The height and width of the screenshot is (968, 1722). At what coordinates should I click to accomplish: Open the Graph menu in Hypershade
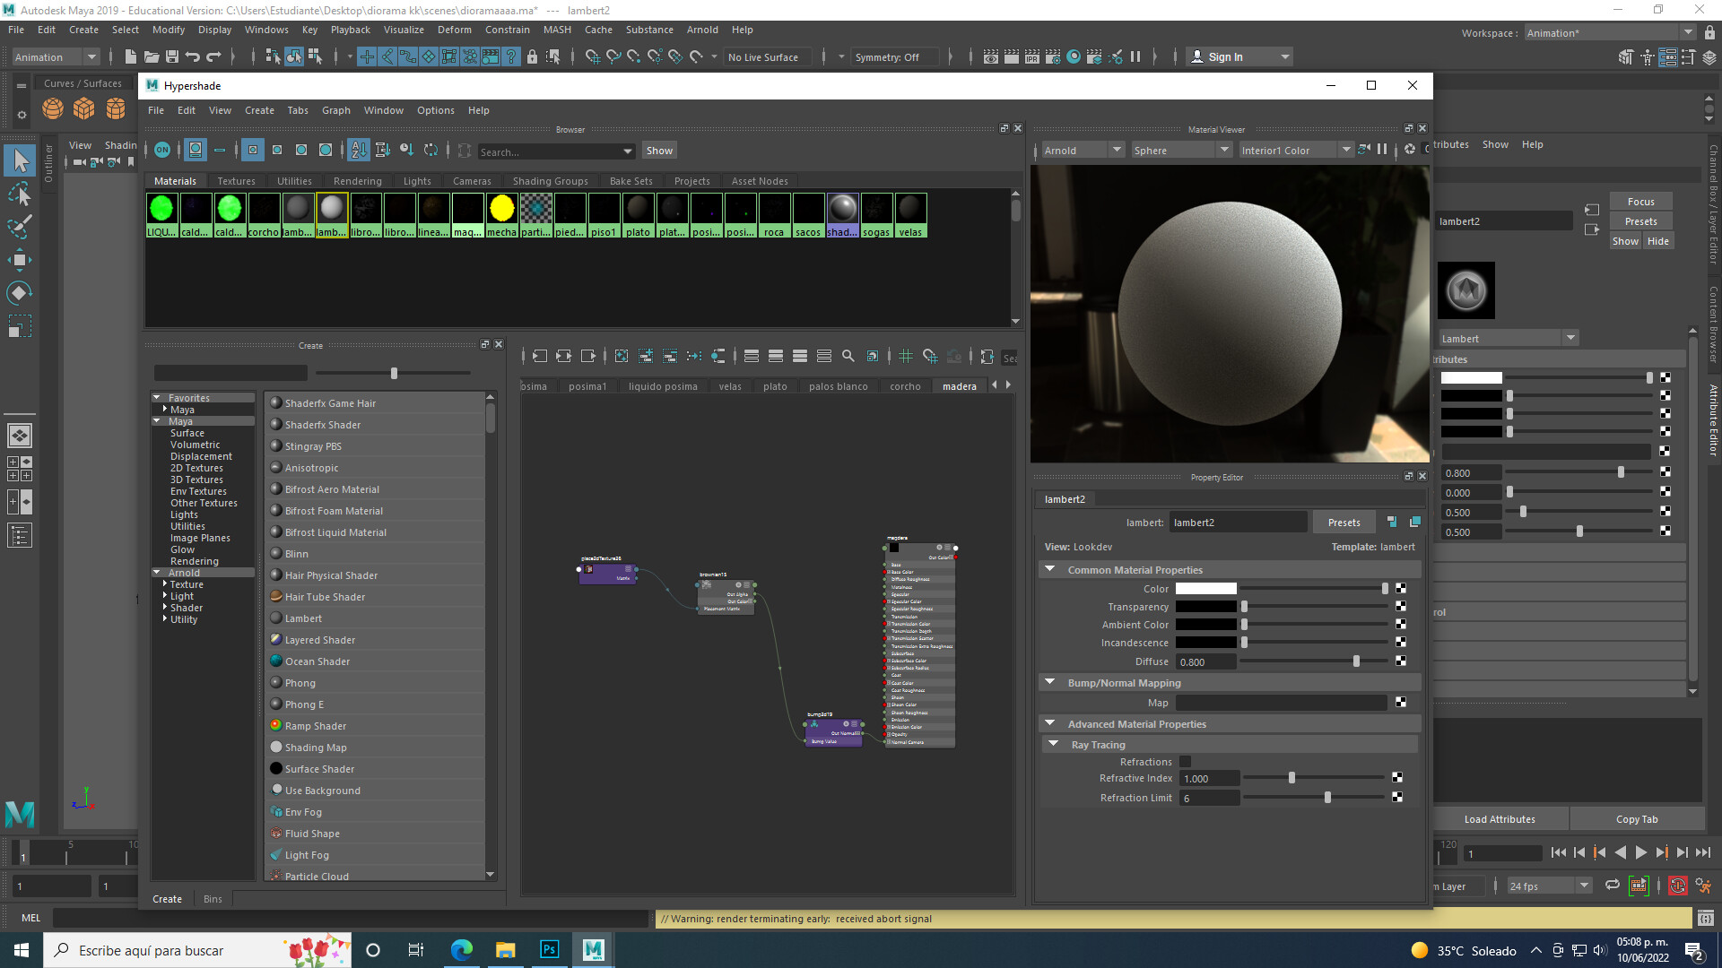pos(336,110)
